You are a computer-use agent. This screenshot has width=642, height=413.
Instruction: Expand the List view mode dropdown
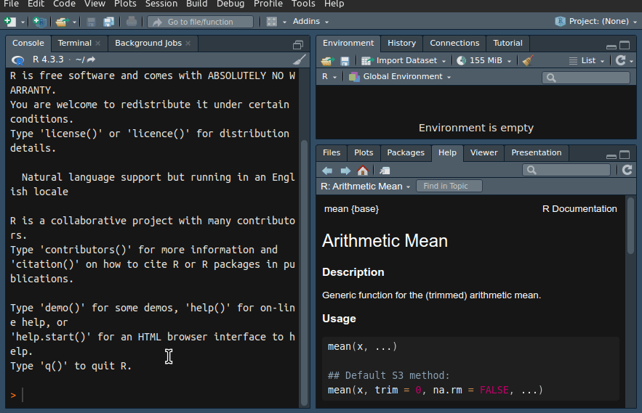[587, 61]
